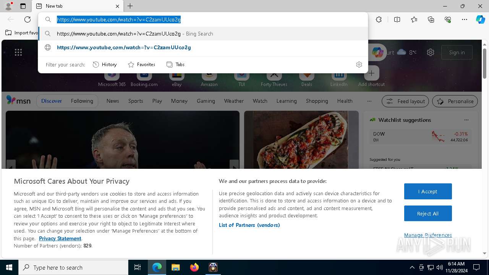The height and width of the screenshot is (275, 489).
Task: Open the Copilot sidebar icon
Action: pos(480,19)
